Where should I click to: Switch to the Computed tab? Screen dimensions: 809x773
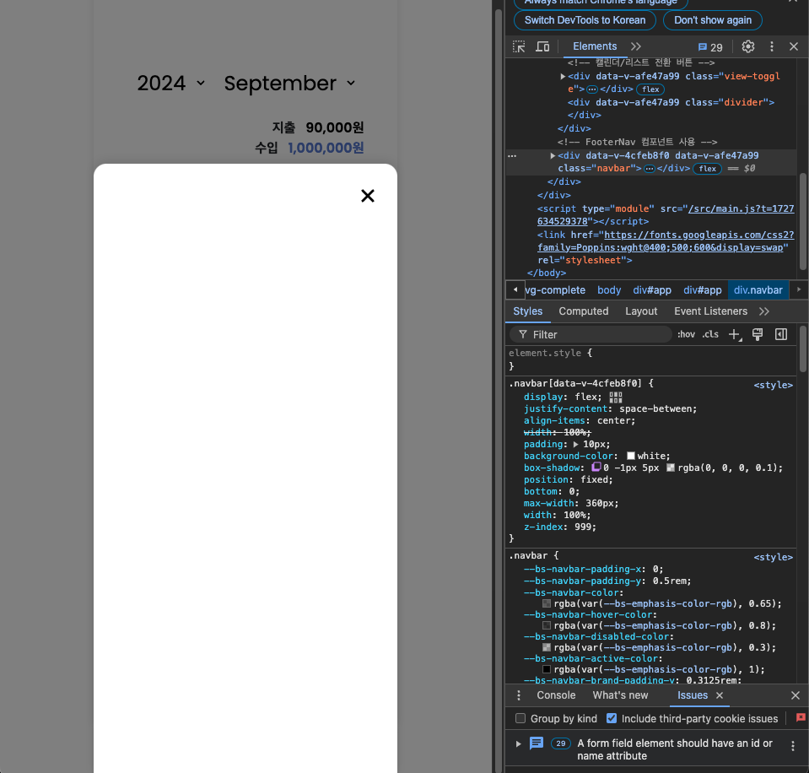(584, 311)
